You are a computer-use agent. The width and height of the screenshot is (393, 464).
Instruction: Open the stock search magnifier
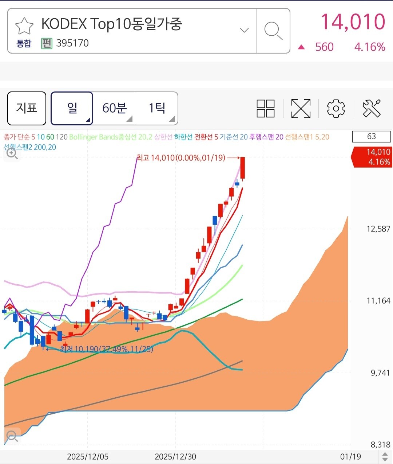pyautogui.click(x=273, y=31)
